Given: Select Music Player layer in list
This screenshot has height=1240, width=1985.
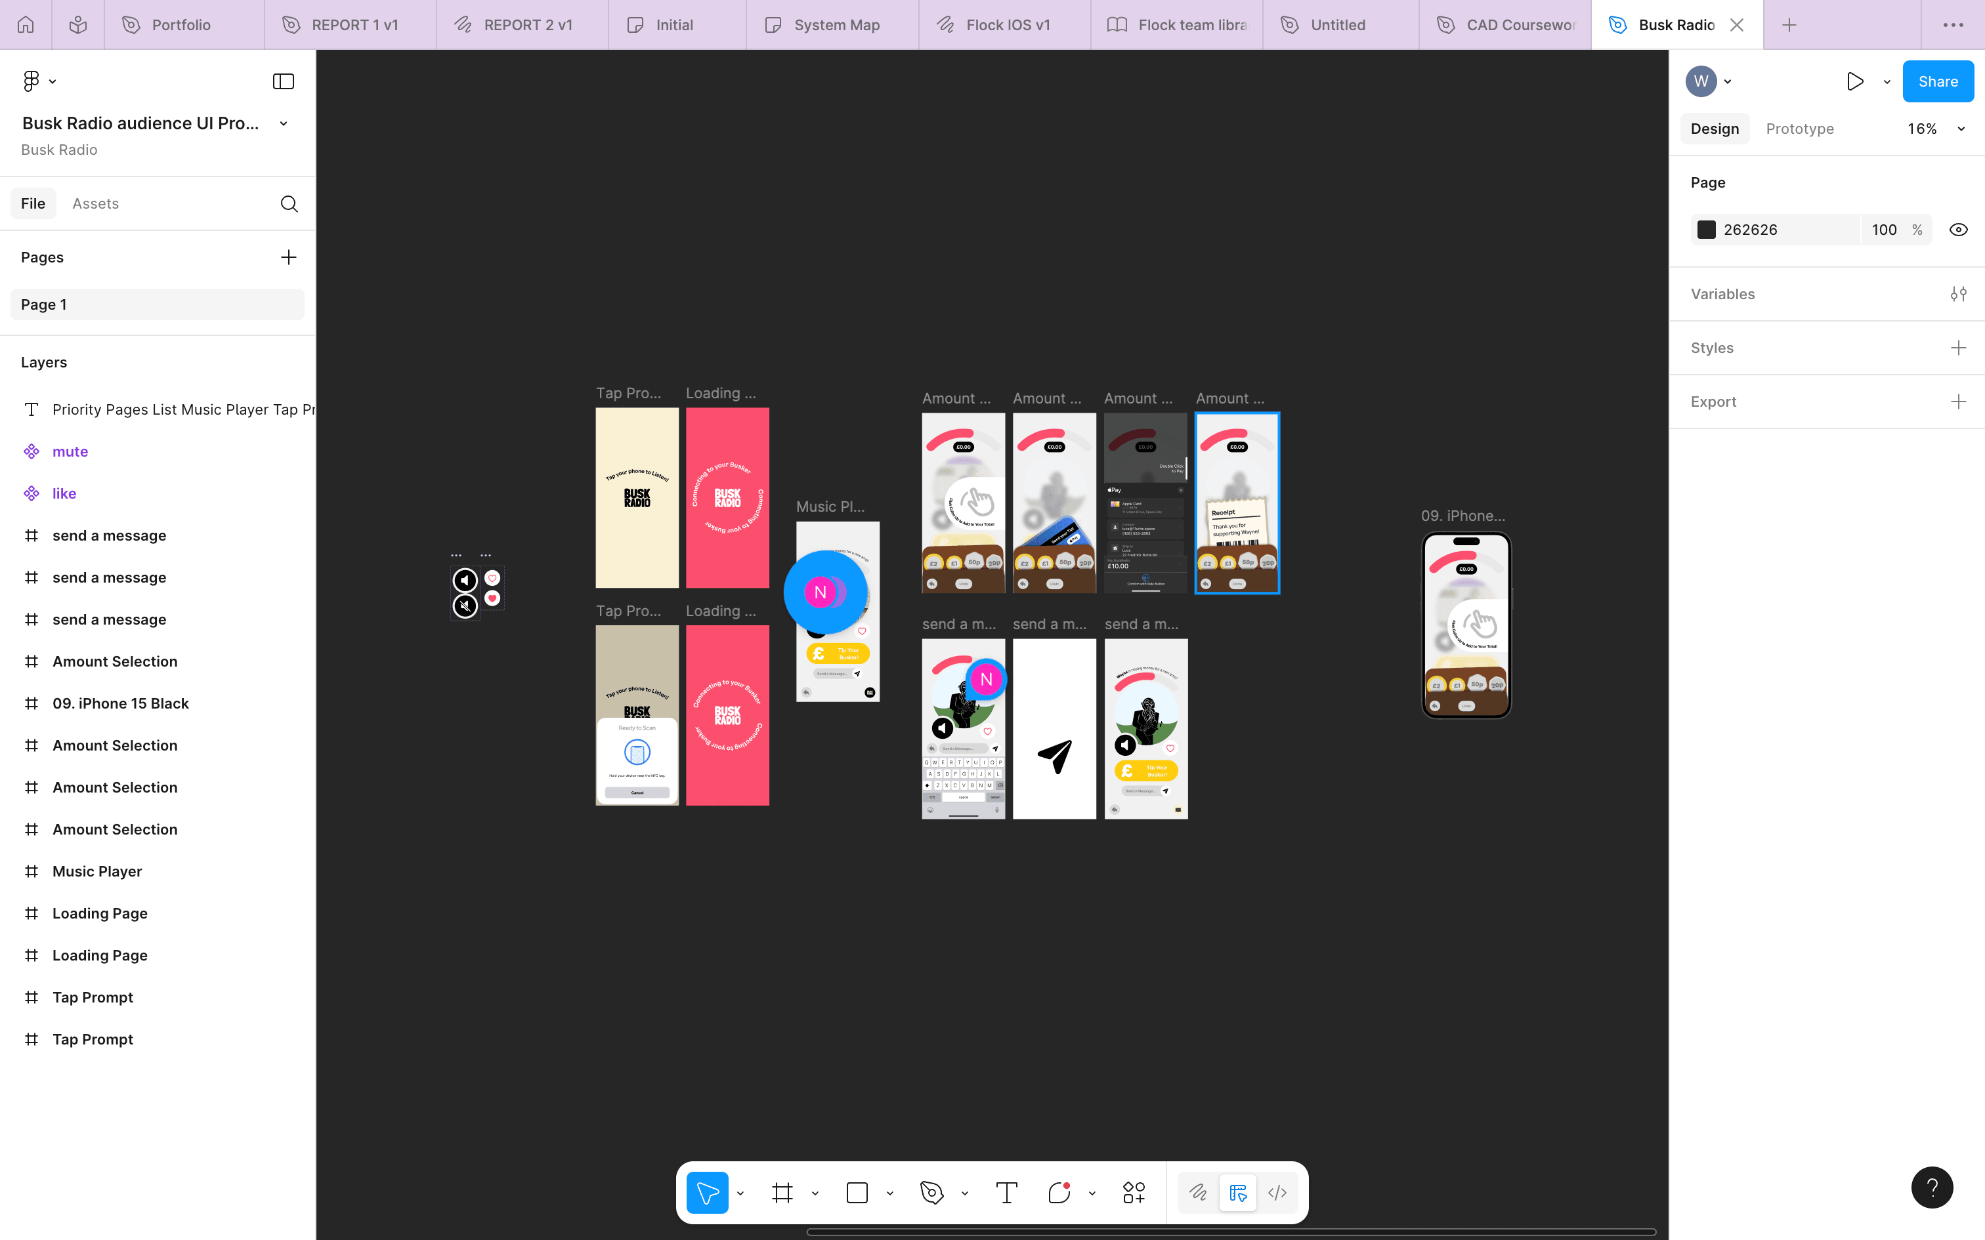Looking at the screenshot, I should tap(96, 871).
